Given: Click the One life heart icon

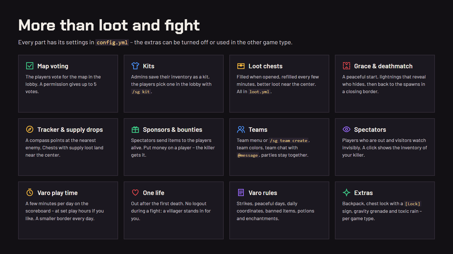Looking at the screenshot, I should (x=135, y=192).
